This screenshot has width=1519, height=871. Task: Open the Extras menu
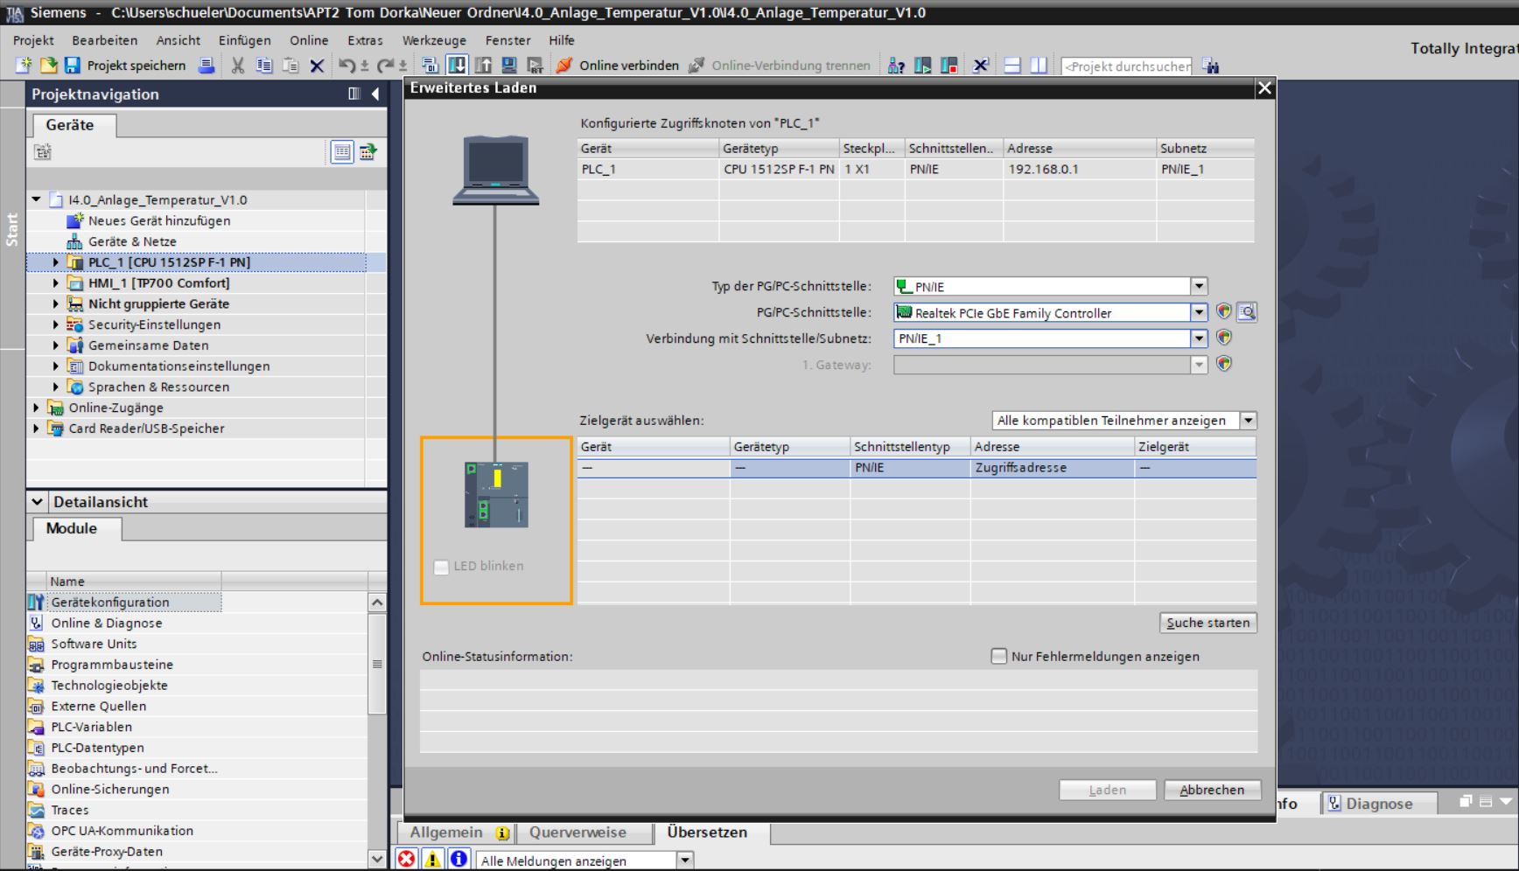coord(365,40)
